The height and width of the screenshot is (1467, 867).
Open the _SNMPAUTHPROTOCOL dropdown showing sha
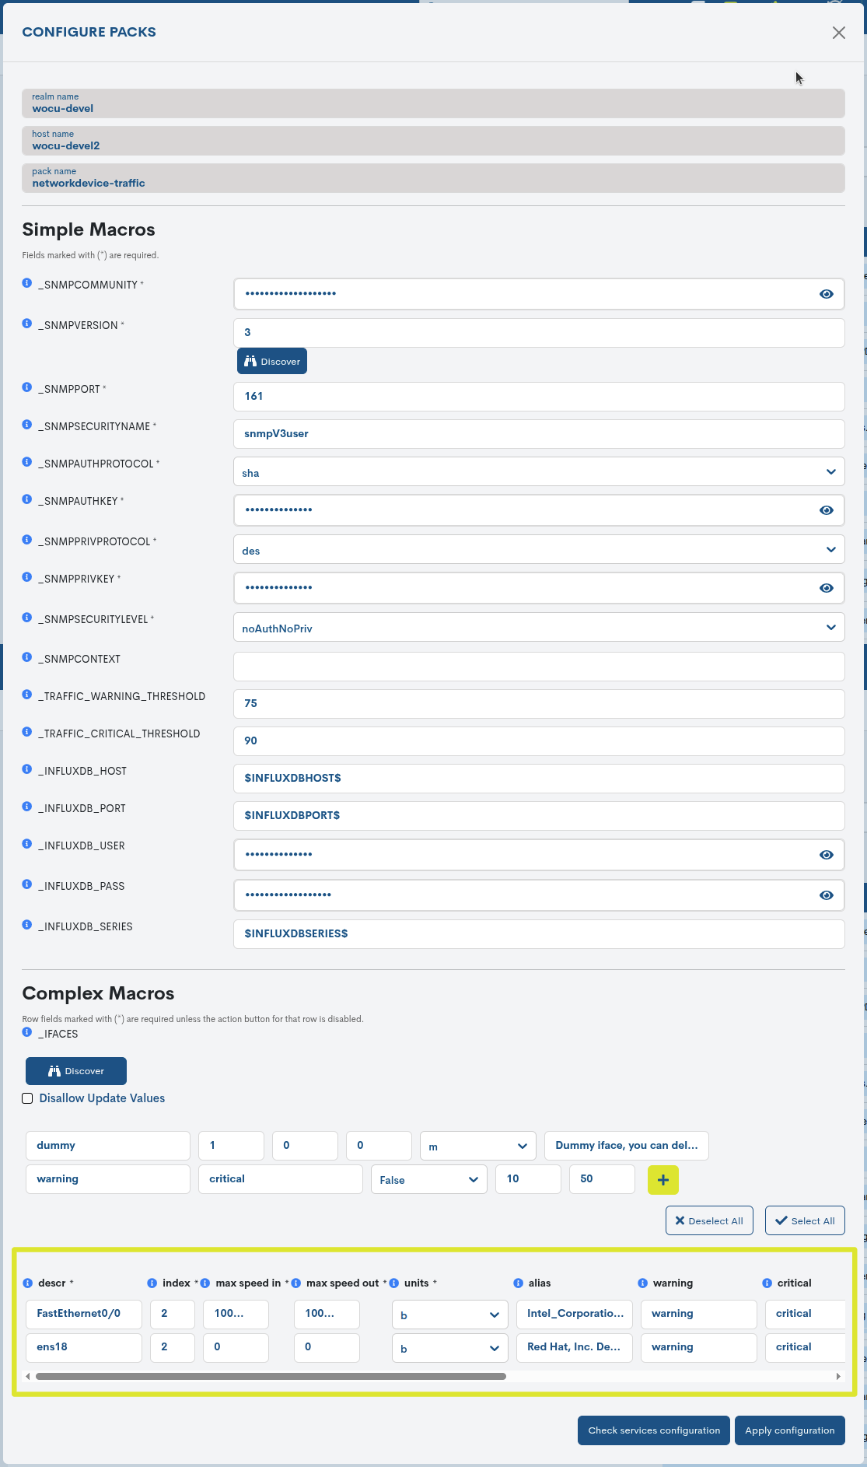click(x=539, y=471)
